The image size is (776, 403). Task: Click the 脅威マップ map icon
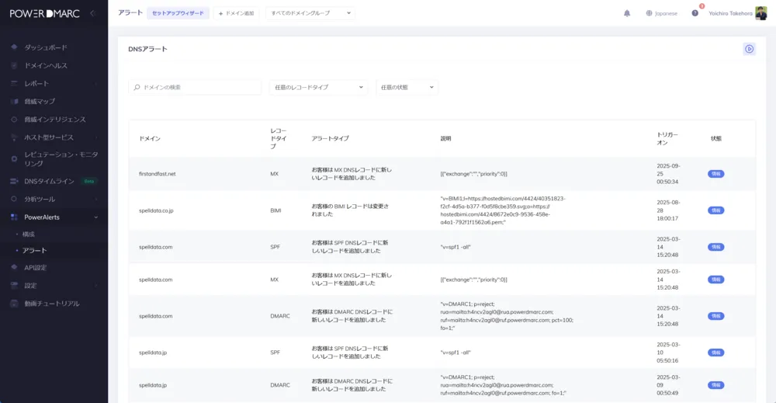[14, 101]
